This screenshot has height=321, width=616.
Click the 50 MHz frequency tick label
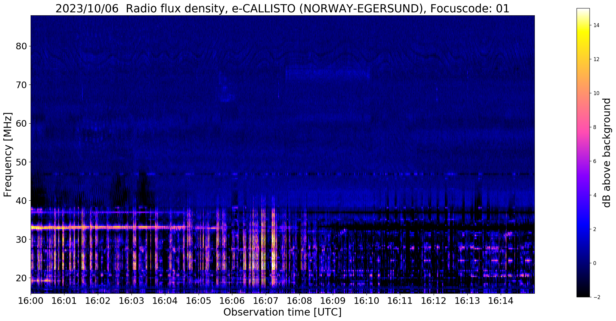21,162
